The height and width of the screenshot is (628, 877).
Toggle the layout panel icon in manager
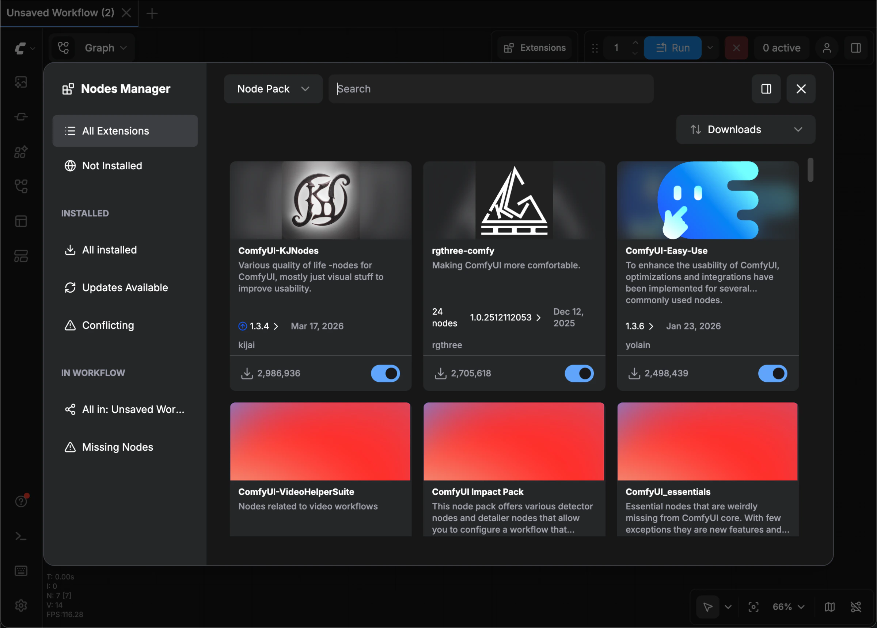766,89
